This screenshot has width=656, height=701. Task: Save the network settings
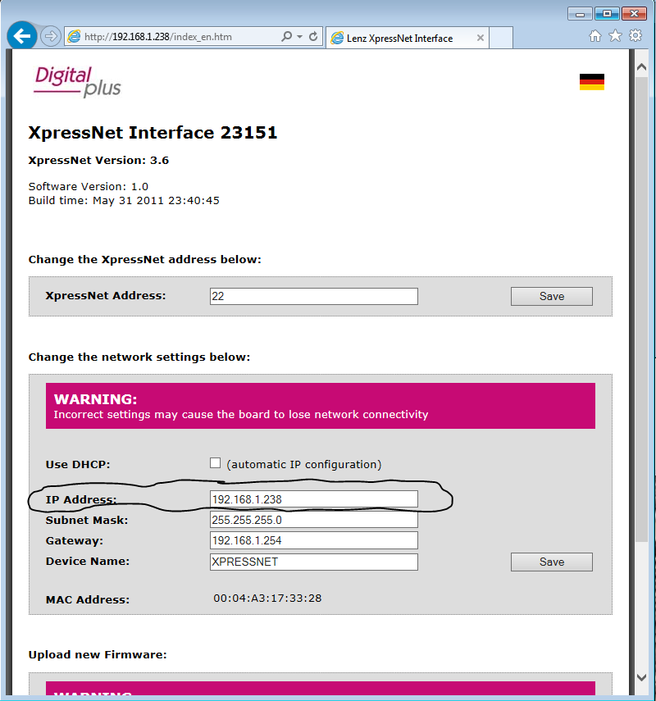point(551,562)
